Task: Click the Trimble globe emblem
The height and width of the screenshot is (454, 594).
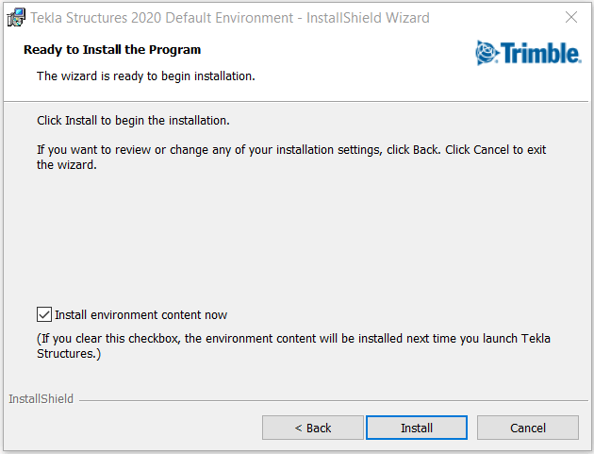Action: (x=487, y=53)
